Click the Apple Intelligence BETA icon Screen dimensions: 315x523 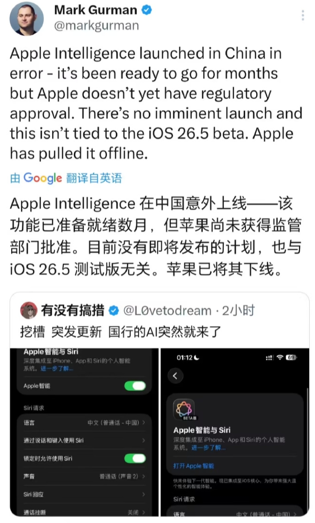point(184,409)
